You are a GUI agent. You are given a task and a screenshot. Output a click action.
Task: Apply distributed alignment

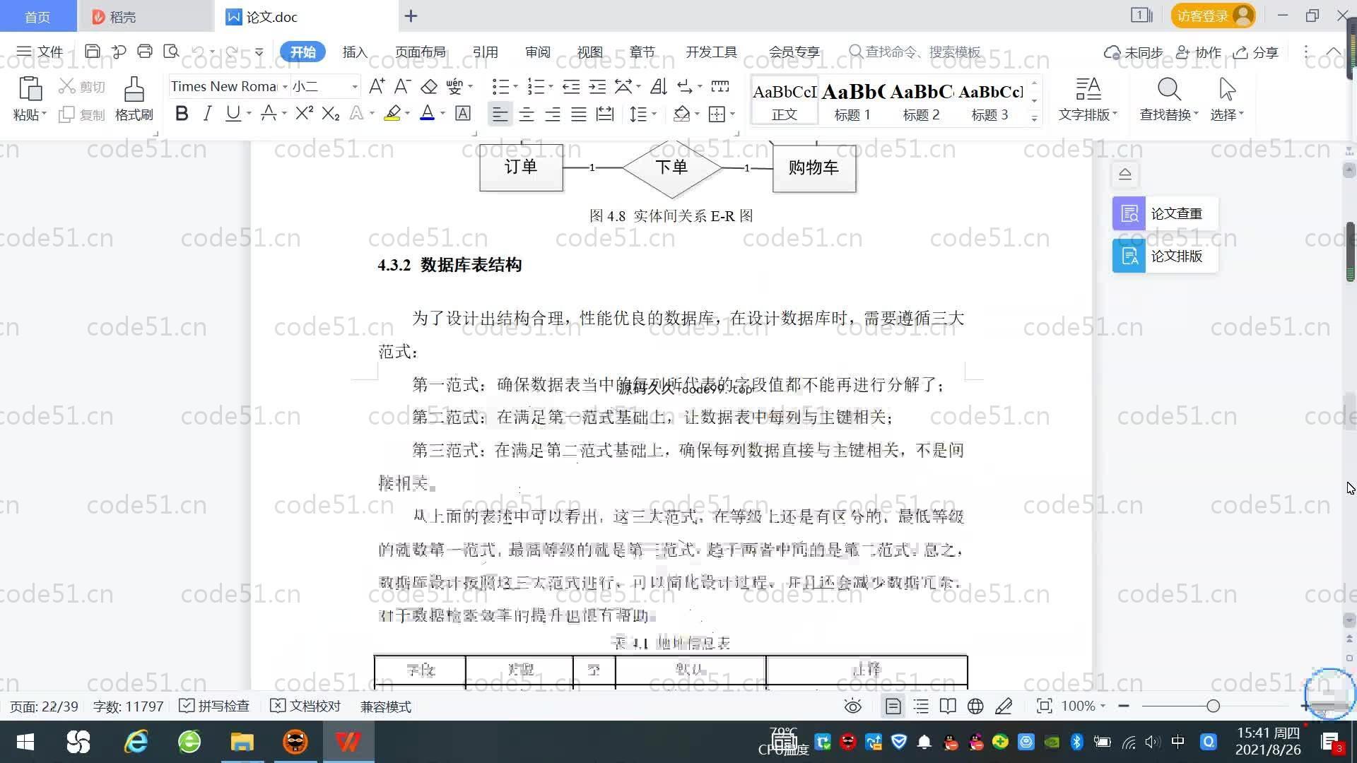[x=605, y=114]
